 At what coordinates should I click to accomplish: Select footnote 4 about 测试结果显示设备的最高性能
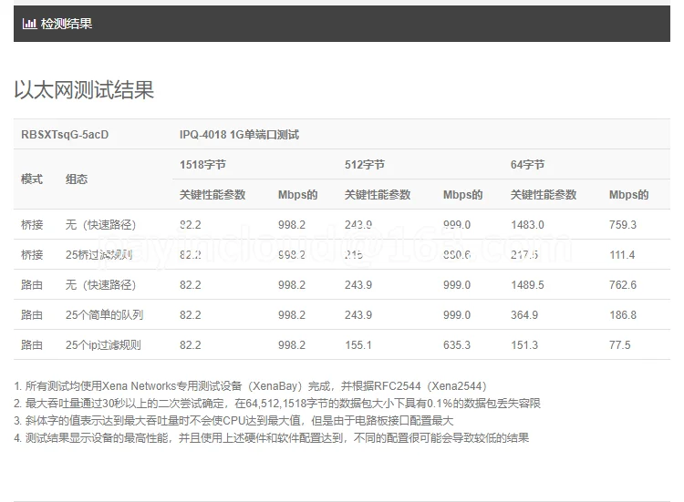272,438
